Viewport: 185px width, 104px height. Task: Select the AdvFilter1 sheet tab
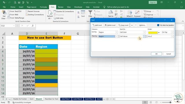[66, 99]
